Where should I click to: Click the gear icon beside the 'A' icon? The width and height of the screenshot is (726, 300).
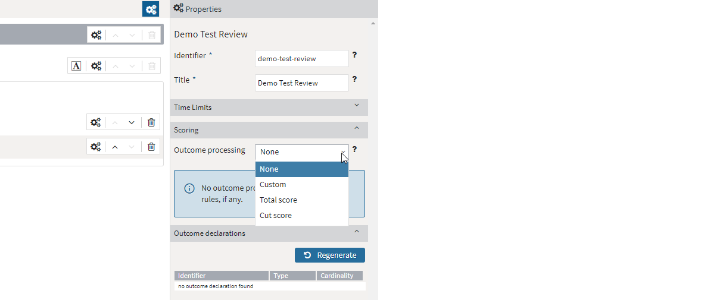pos(96,66)
